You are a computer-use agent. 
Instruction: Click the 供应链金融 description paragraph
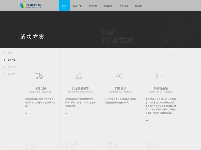pos(161,106)
